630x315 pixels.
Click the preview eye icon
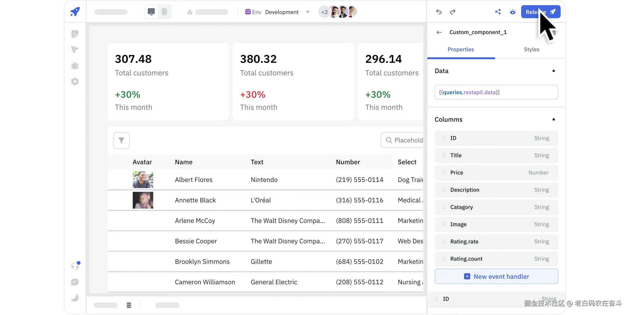click(512, 12)
